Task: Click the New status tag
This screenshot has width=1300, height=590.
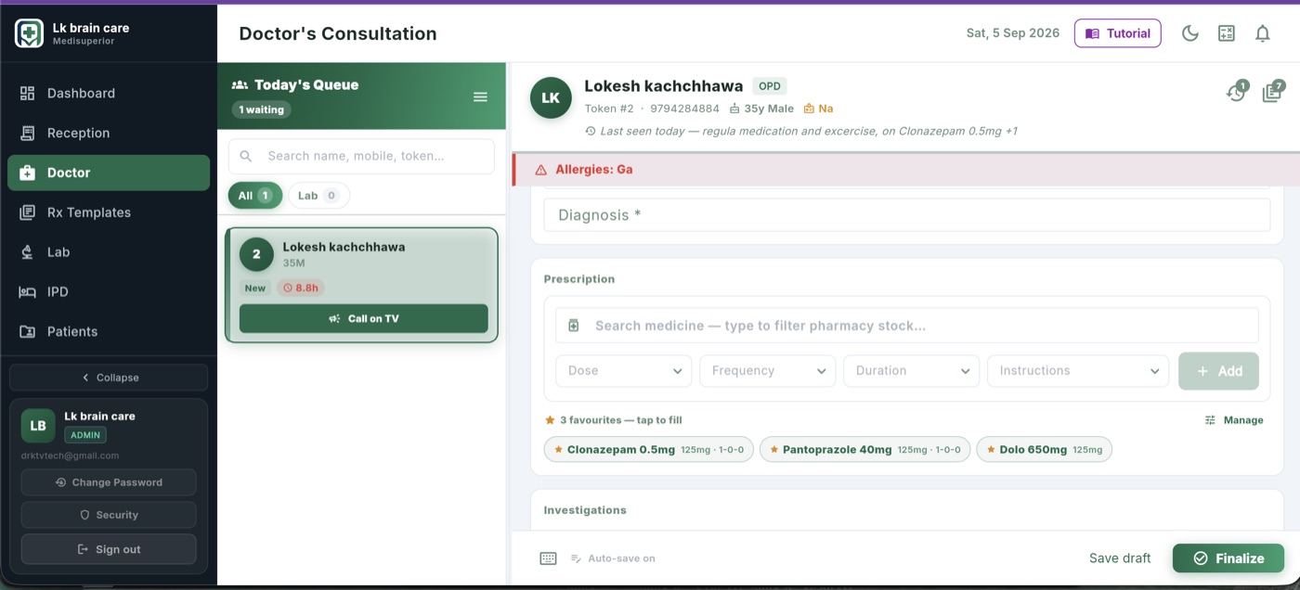Action: pyautogui.click(x=255, y=289)
